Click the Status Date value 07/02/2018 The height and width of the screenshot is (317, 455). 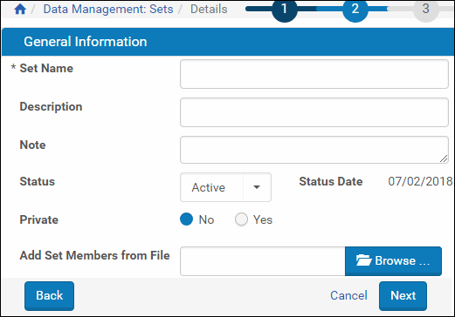(420, 181)
